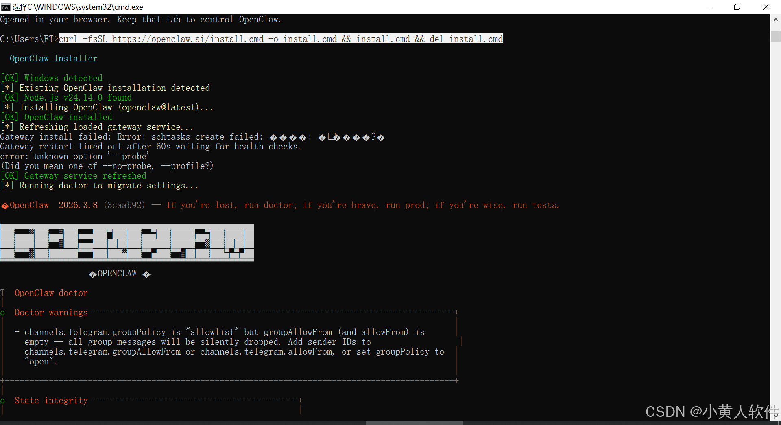Image resolution: width=781 pixels, height=425 pixels.
Task: Click the 'Gateway install failed' error line
Action: coord(192,137)
